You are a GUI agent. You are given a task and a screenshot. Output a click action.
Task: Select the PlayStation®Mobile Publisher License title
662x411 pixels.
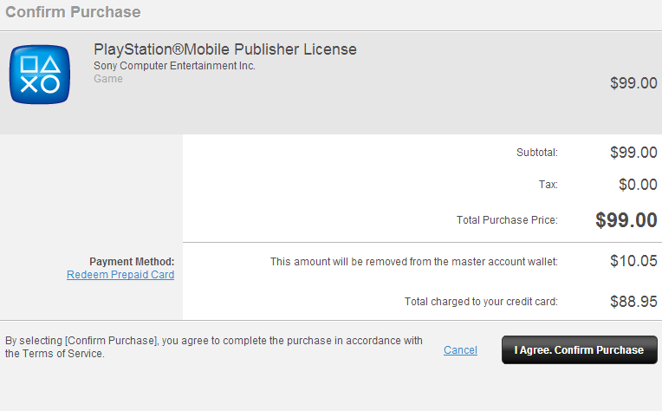tap(225, 49)
